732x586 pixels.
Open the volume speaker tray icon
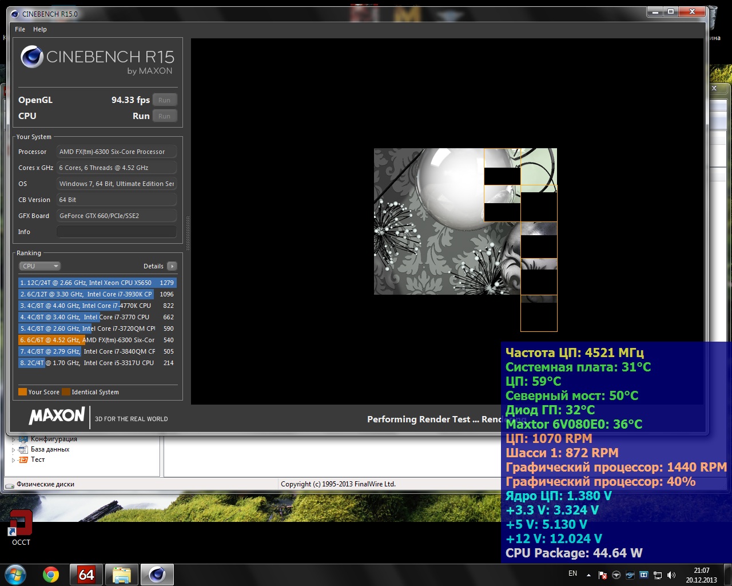pyautogui.click(x=671, y=575)
